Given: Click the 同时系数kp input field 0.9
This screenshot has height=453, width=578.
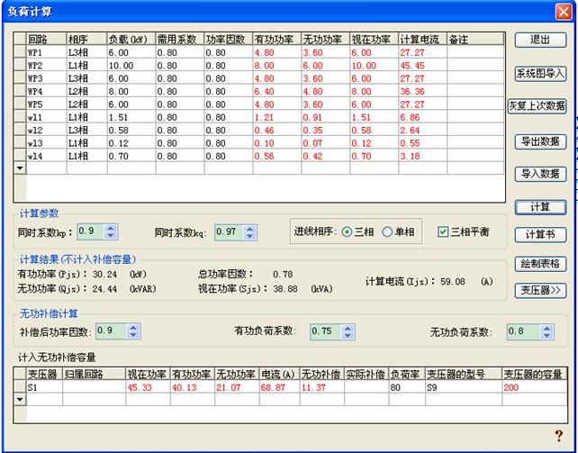Looking at the screenshot, I should click(91, 231).
